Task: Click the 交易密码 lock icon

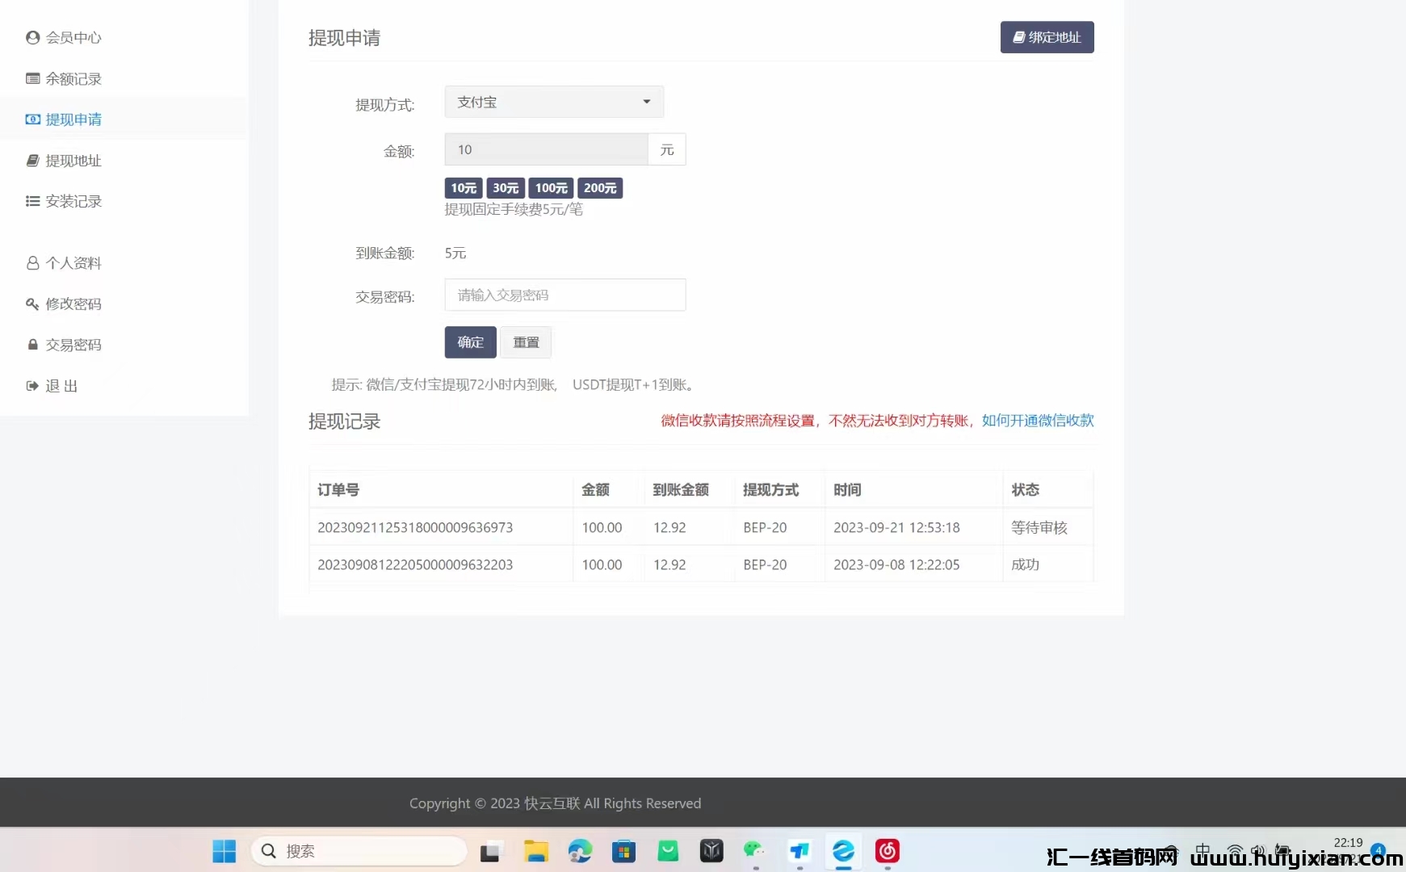Action: [x=32, y=345]
